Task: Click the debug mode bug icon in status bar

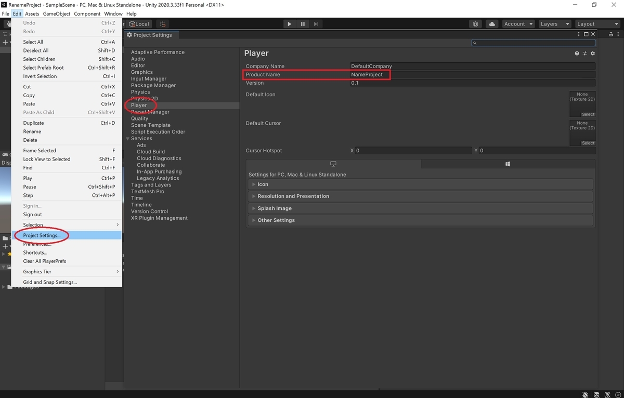Action: [586, 394]
